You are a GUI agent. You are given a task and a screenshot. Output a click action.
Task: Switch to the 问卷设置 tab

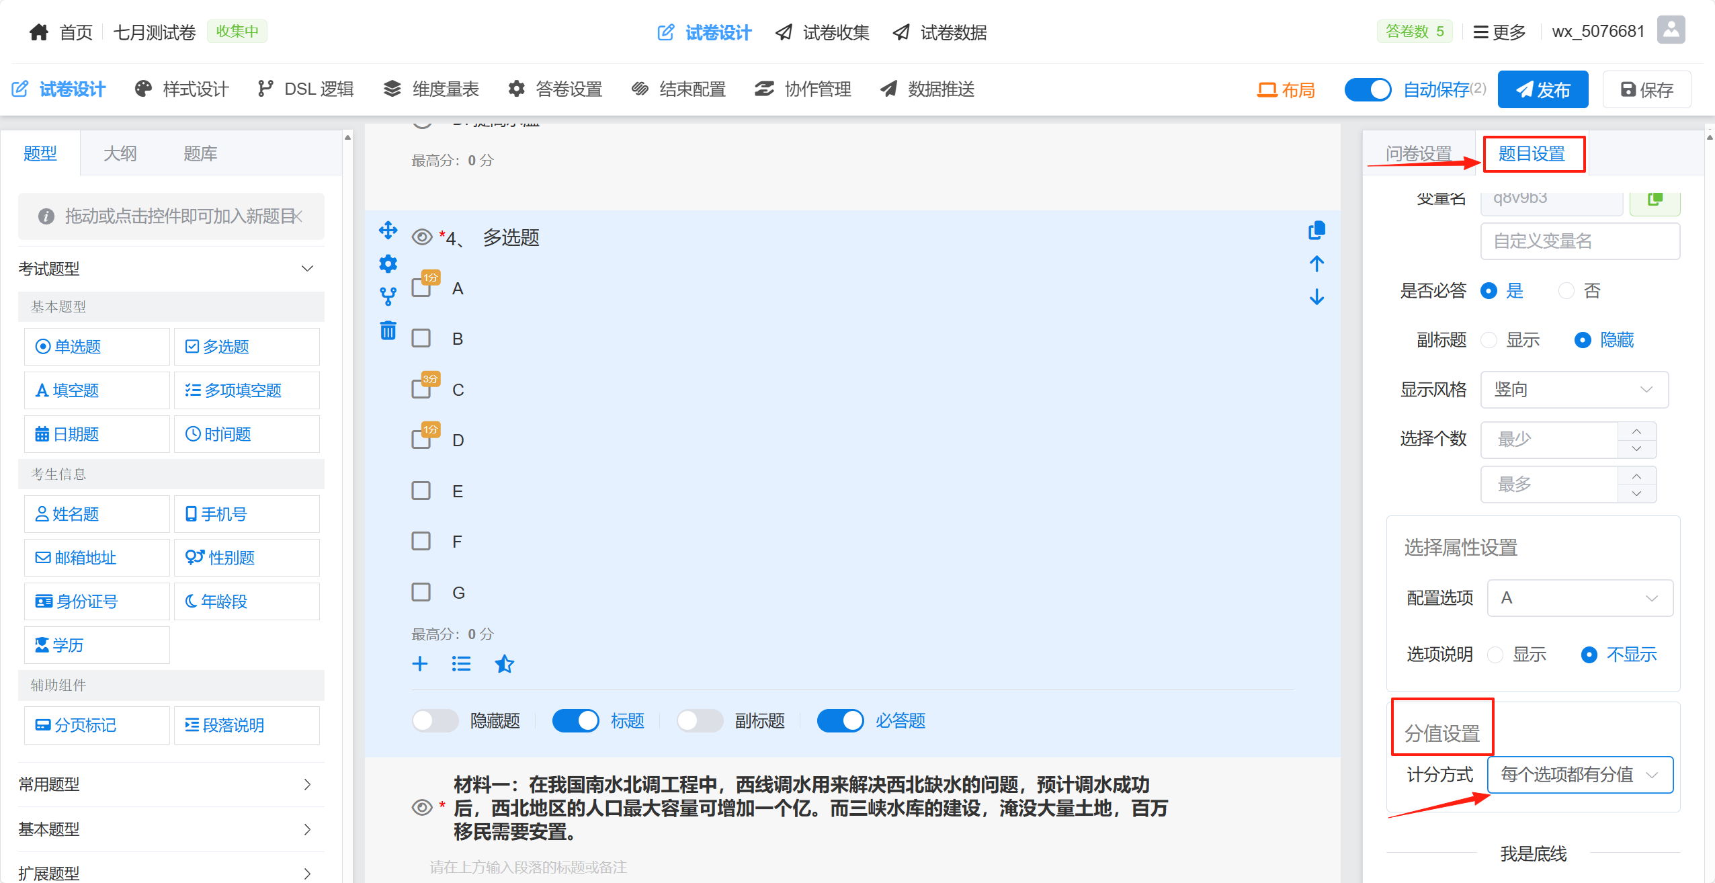(1419, 154)
